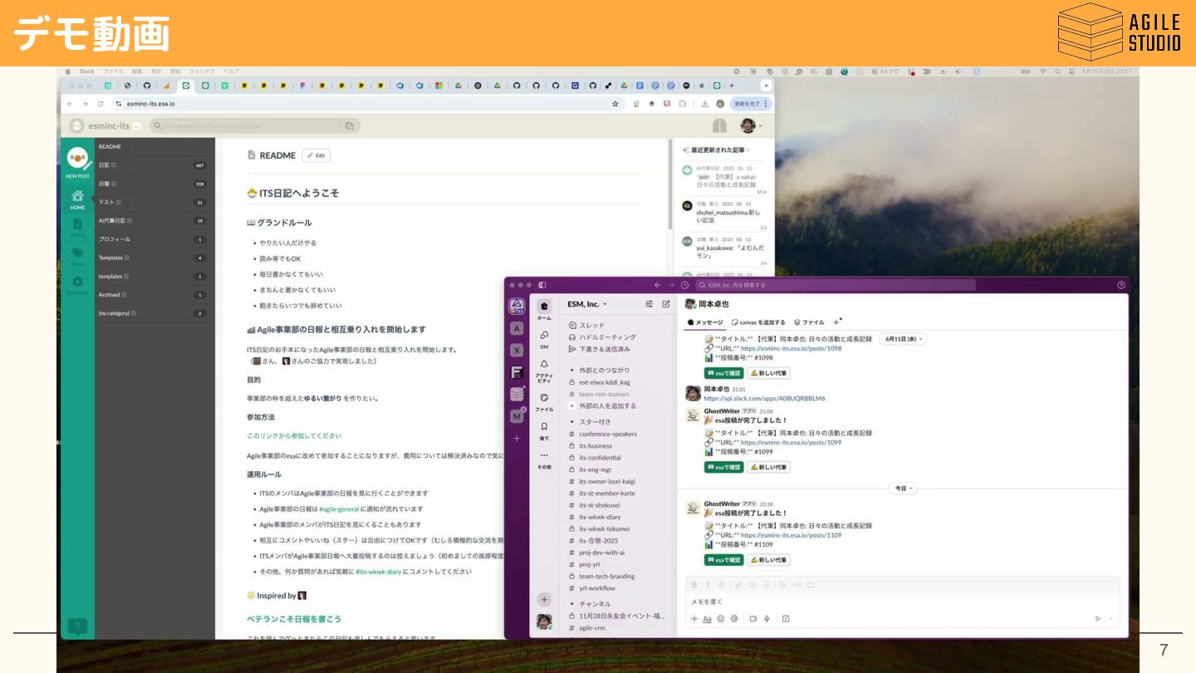This screenshot has width=1196, height=673.
Task: Click esaで確認 button under post #1109
Action: [x=723, y=560]
